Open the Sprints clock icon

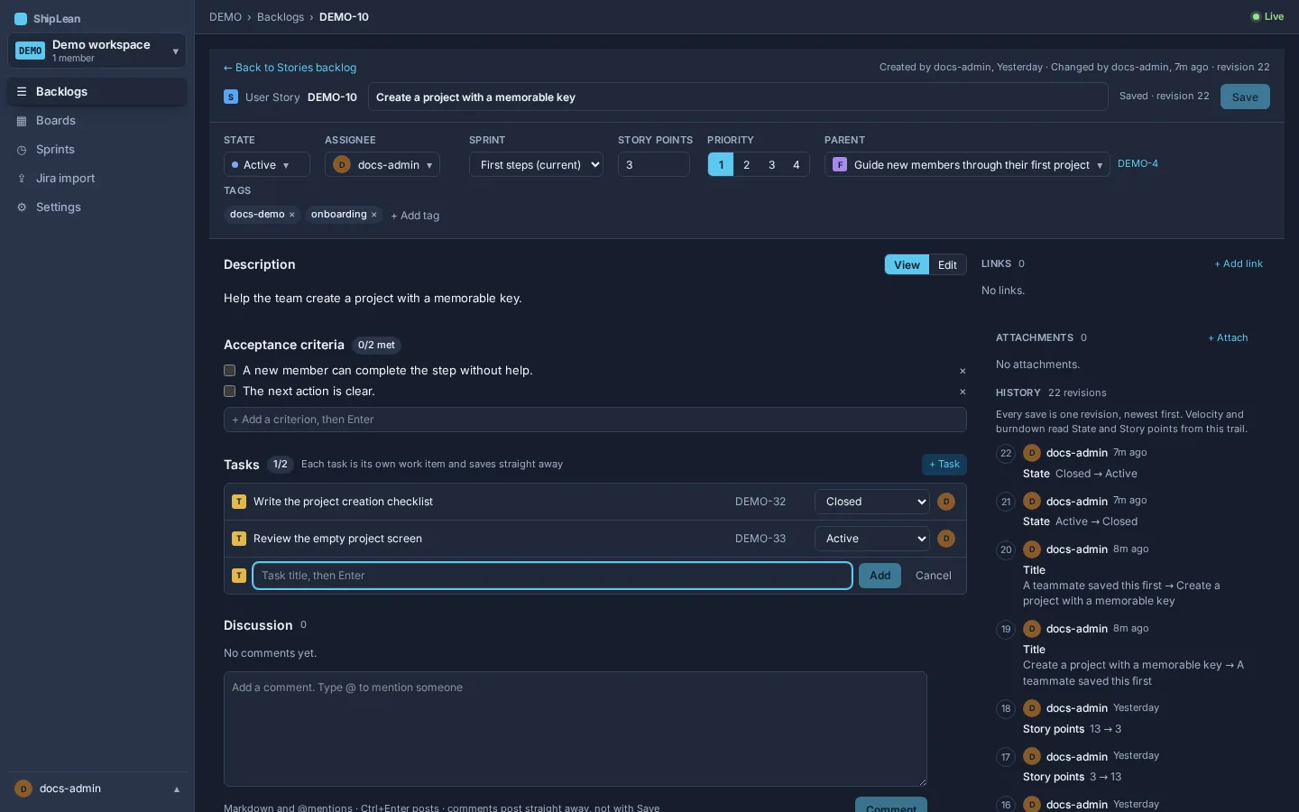pyautogui.click(x=22, y=150)
